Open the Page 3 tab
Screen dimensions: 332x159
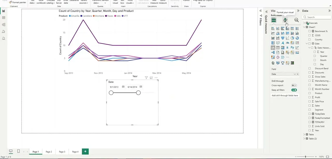tap(62, 152)
